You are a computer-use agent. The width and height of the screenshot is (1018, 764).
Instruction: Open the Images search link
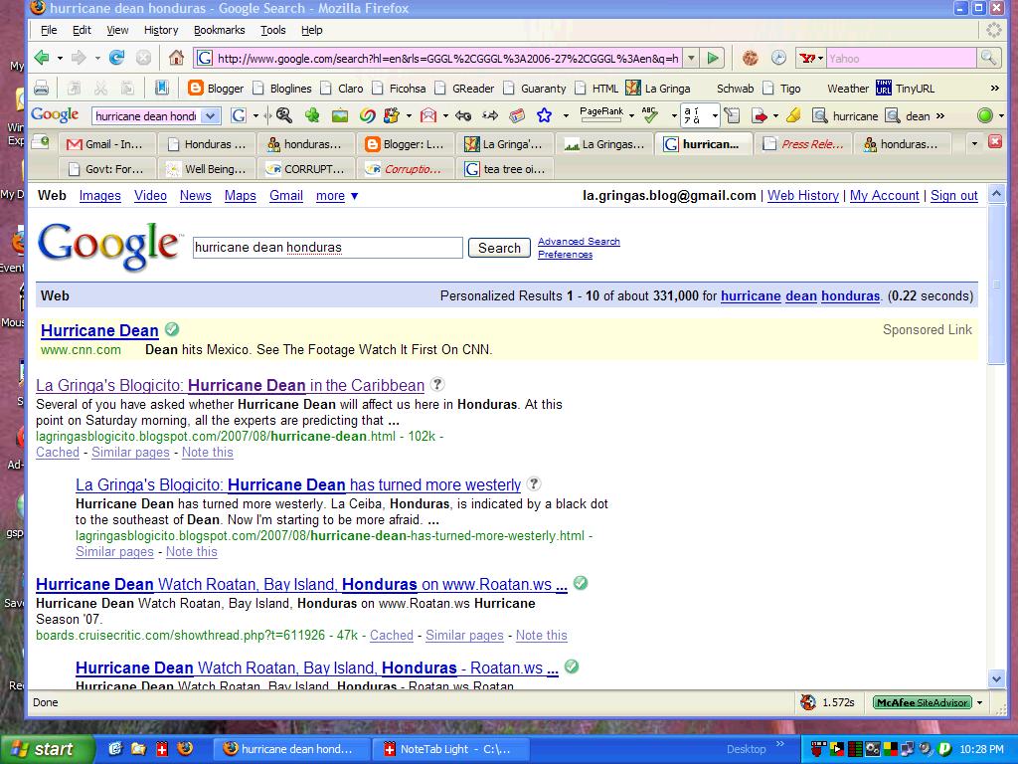point(100,196)
